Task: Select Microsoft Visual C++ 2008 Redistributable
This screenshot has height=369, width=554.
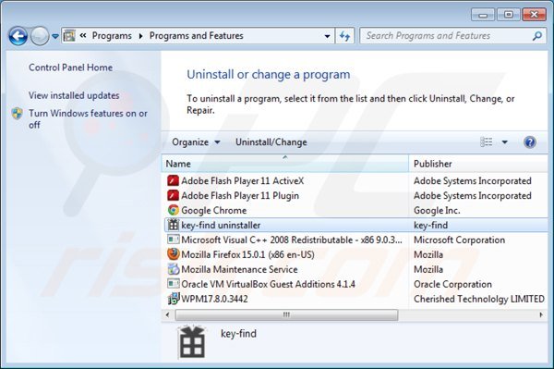Action: (292, 240)
